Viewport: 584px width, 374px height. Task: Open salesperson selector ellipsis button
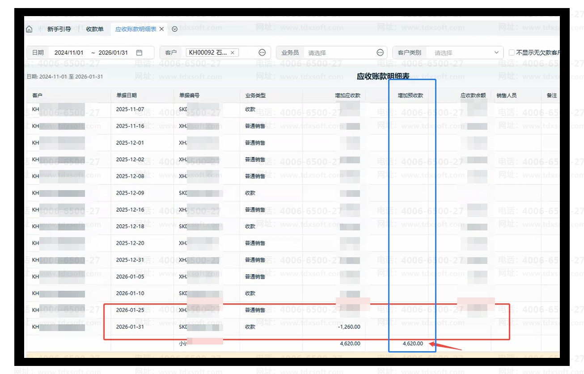[x=381, y=52]
